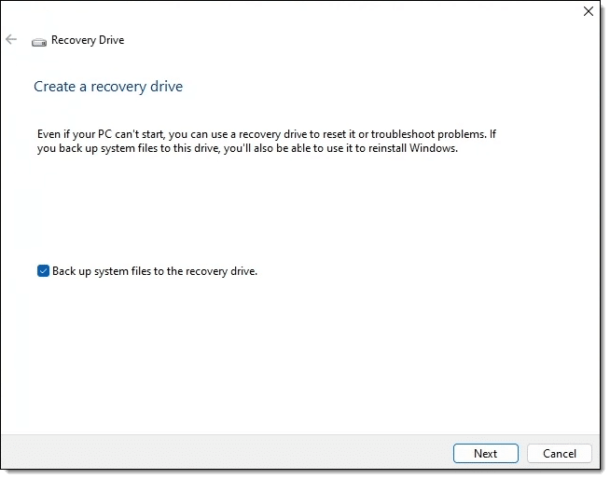Select the "Create a recovery drive" heading
Screen dimensions: 610x479
(108, 87)
